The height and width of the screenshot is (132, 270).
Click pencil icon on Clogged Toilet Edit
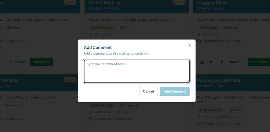tap(202, 62)
